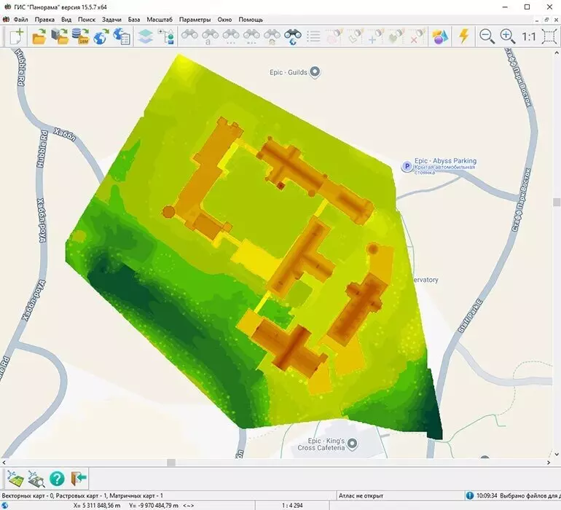The height and width of the screenshot is (510, 561).
Task: Click binoculars with house icon
Action: click(x=272, y=36)
